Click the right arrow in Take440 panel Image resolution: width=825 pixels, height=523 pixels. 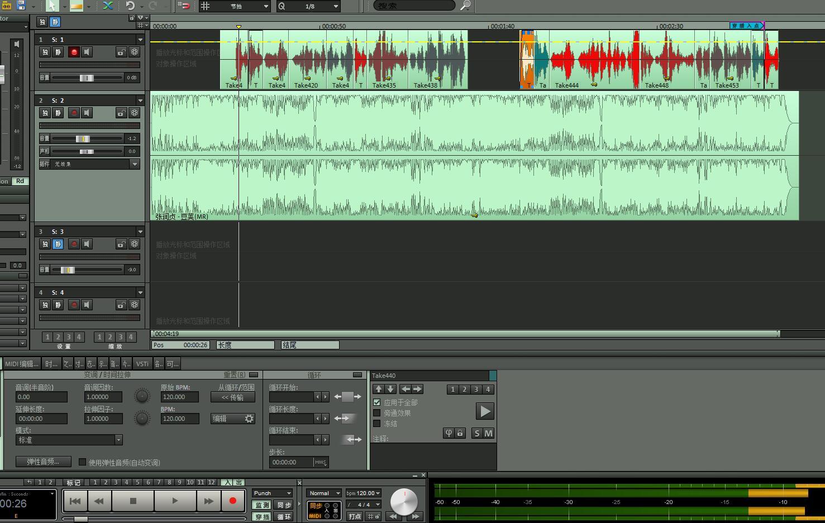(417, 389)
